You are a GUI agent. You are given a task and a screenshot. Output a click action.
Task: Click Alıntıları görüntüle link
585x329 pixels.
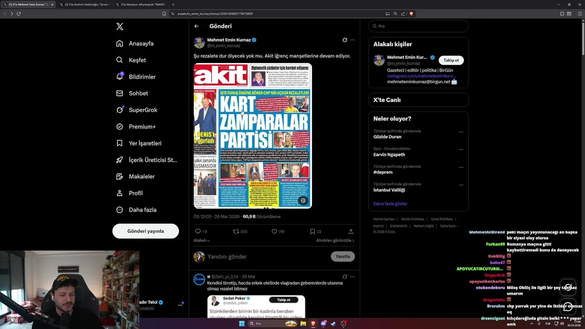pyautogui.click(x=335, y=240)
